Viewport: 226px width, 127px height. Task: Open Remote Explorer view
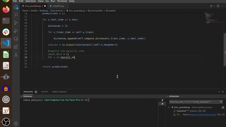[x=16, y=39]
